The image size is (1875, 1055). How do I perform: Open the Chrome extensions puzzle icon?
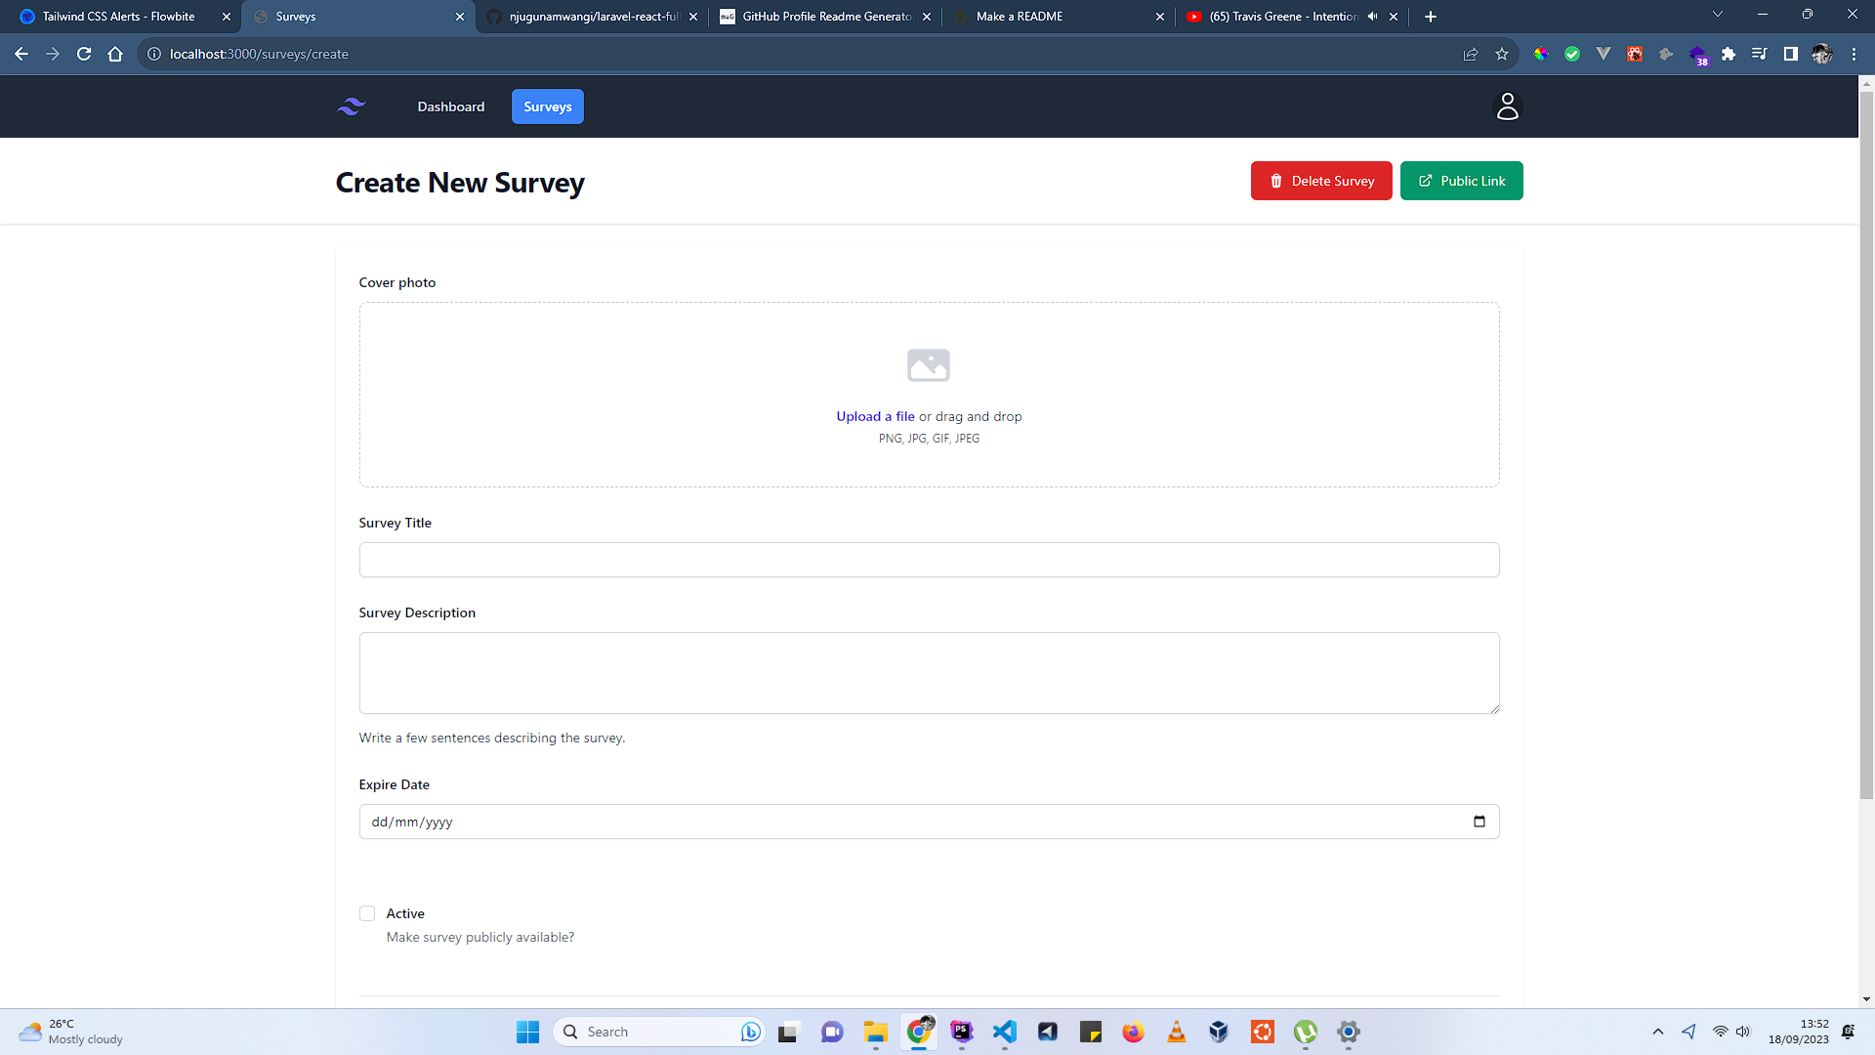pos(1729,55)
